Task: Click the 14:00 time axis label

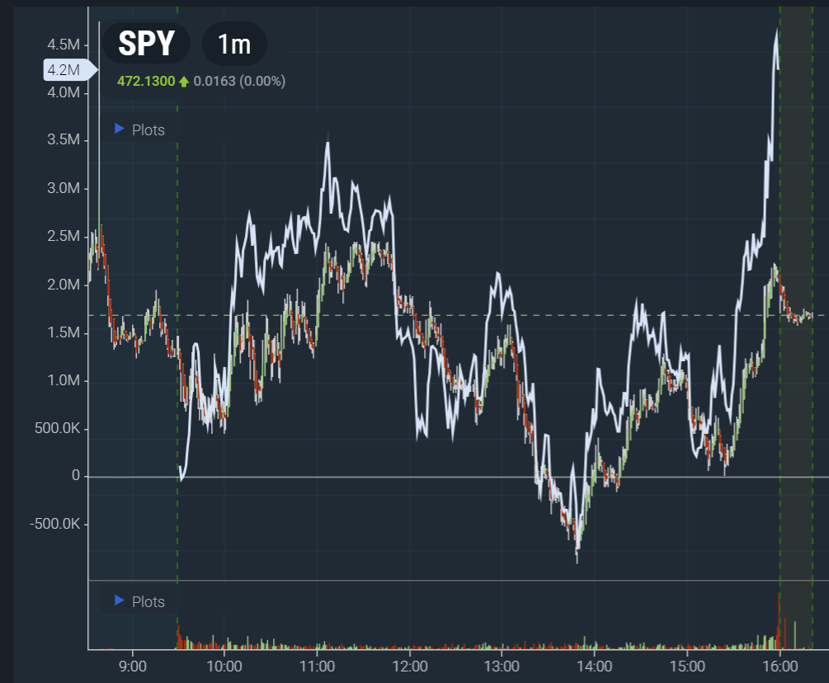Action: tap(594, 666)
